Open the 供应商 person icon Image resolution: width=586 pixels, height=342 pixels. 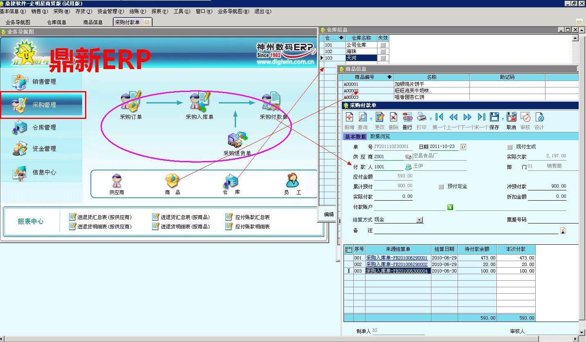(117, 180)
